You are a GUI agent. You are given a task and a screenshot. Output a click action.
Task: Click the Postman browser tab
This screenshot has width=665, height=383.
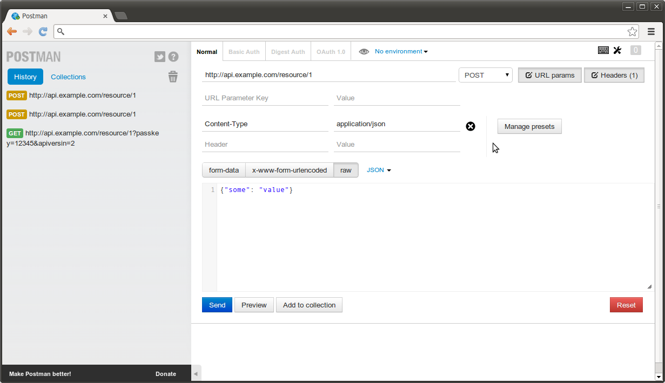[x=59, y=16]
